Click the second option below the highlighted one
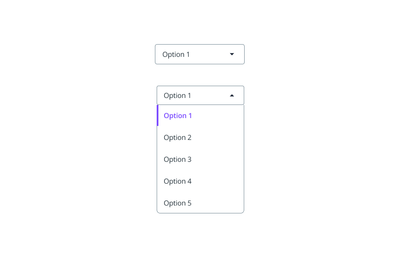 coord(178,159)
